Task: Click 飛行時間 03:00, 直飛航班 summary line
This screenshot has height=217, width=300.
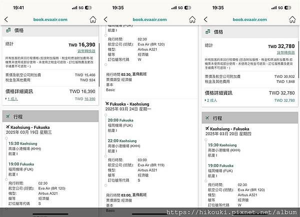Action: click(126, 195)
